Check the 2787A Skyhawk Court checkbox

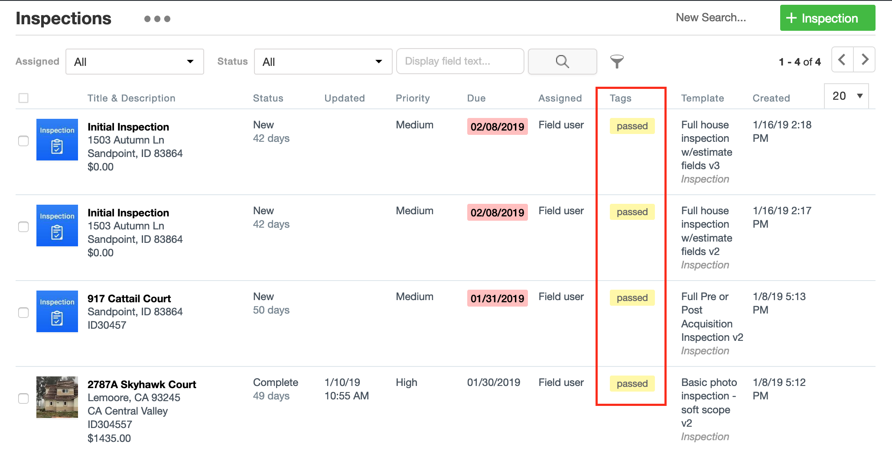pos(23,398)
